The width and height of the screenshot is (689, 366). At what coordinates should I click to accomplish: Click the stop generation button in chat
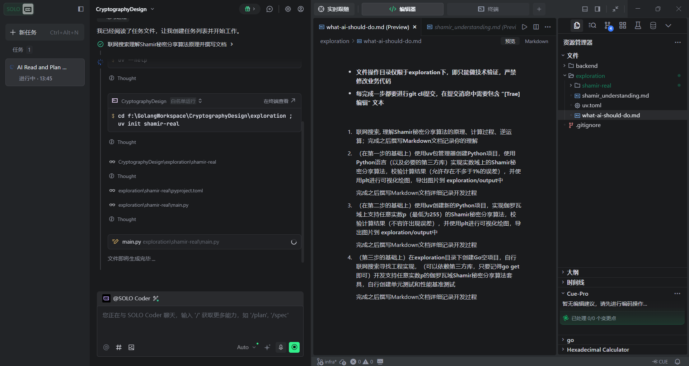pyautogui.click(x=294, y=347)
